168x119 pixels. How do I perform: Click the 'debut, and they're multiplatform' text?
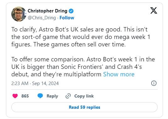pos(56,74)
